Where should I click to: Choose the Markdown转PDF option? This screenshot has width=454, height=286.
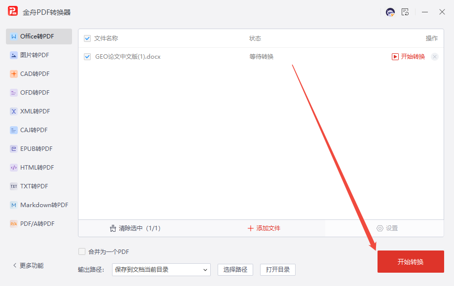tap(38, 205)
